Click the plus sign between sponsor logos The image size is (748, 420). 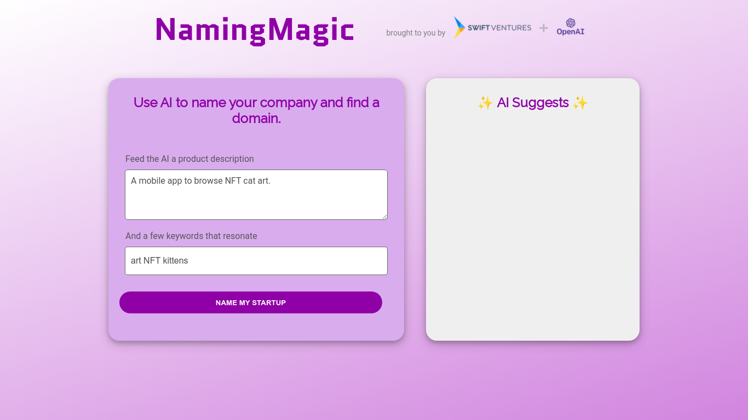click(543, 27)
